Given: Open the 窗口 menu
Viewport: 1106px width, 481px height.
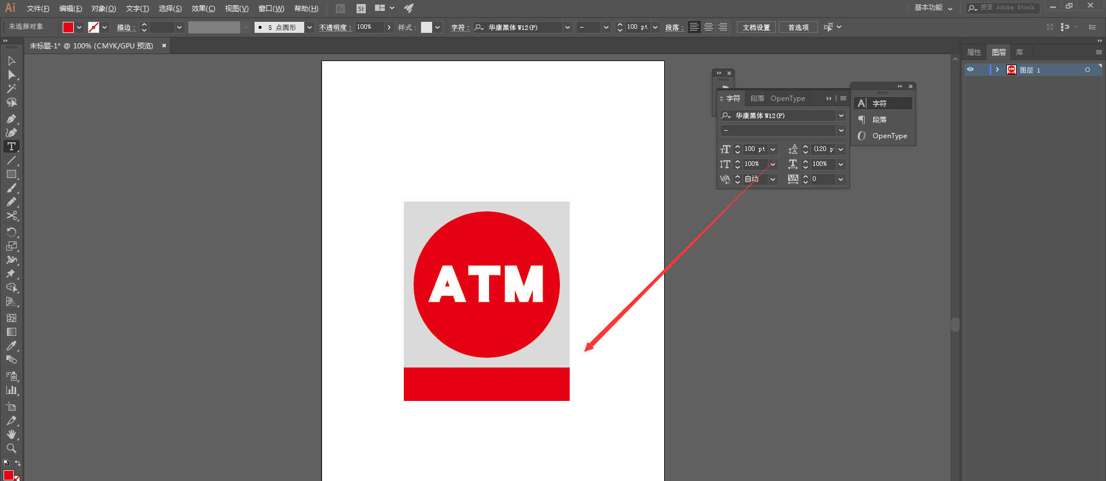Looking at the screenshot, I should click(x=271, y=9).
